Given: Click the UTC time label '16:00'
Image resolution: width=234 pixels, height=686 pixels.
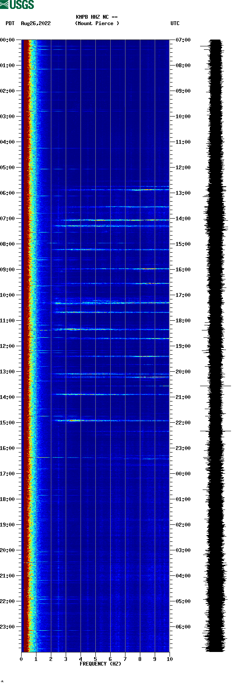Looking at the screenshot, I should [x=183, y=270].
